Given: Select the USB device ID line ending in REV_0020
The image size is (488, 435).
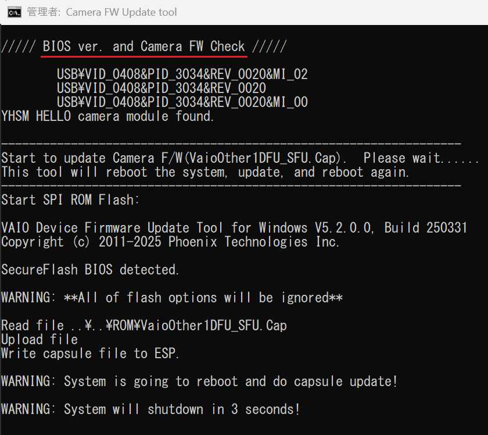Looking at the screenshot, I should 162,88.
